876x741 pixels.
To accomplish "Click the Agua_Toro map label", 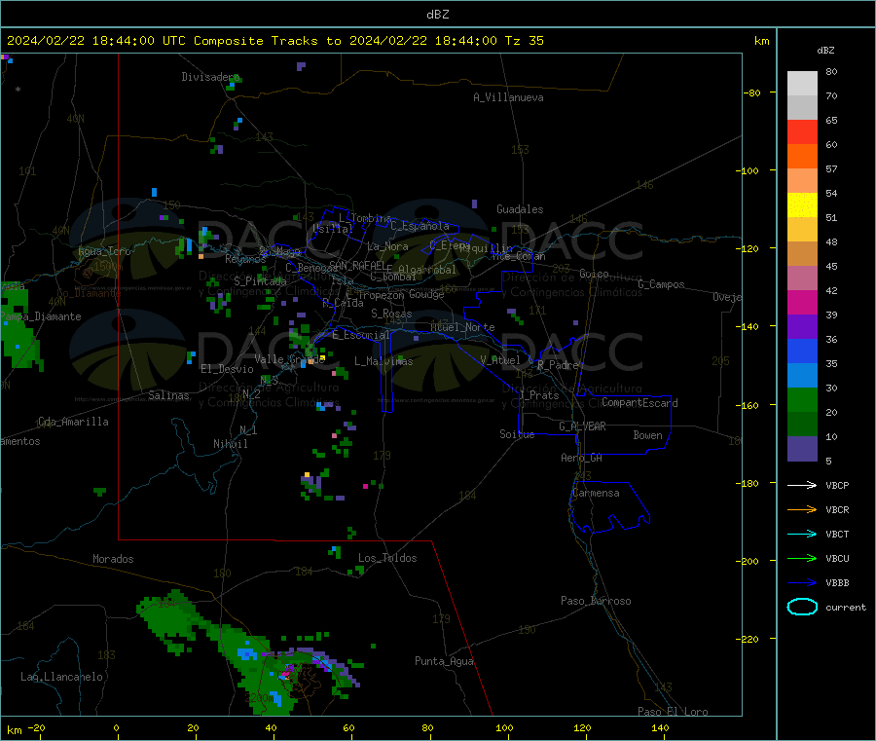I will click(x=104, y=251).
